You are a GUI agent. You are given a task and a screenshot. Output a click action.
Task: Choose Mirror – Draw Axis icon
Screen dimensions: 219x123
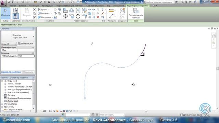(84, 11)
